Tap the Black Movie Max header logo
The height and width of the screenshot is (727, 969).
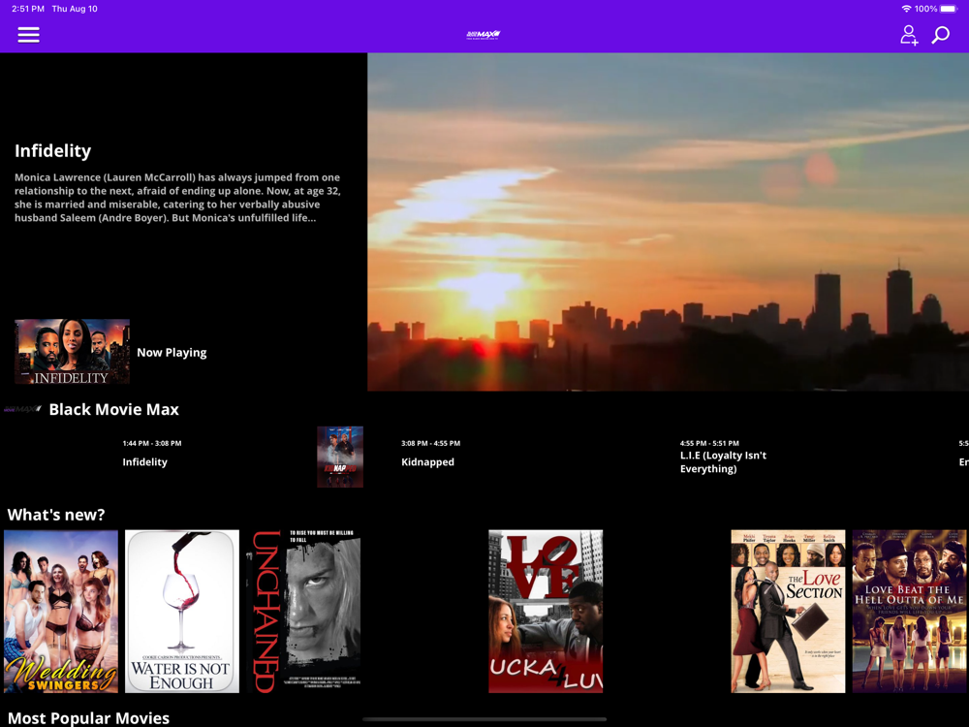pyautogui.click(x=484, y=35)
